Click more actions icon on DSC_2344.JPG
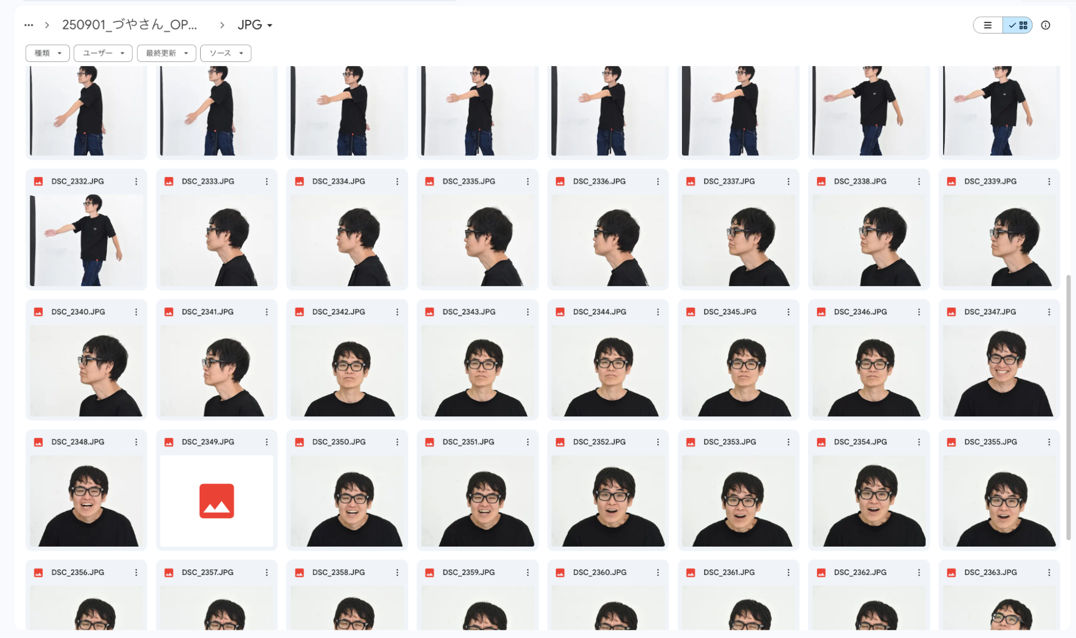This screenshot has width=1076, height=638. (x=658, y=312)
